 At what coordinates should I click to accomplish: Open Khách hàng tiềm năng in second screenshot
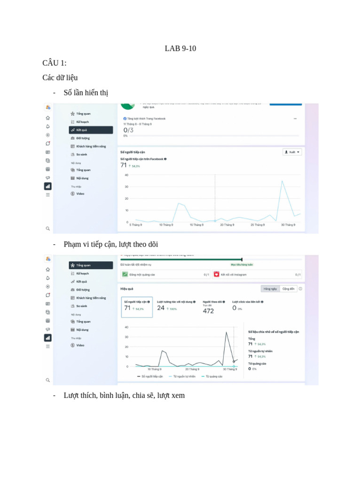pyautogui.click(x=91, y=298)
